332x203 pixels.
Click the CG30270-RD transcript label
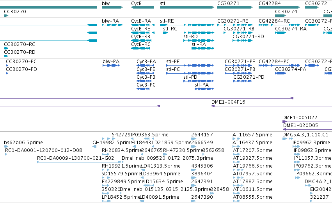pyautogui.click(x=20, y=52)
